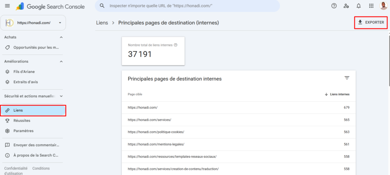Image resolution: width=390 pixels, height=175 pixels.
Task: Open the property selector dropdown arrow
Action: [x=60, y=22]
